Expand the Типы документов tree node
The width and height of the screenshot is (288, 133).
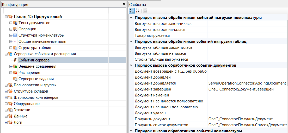click(x=11, y=23)
